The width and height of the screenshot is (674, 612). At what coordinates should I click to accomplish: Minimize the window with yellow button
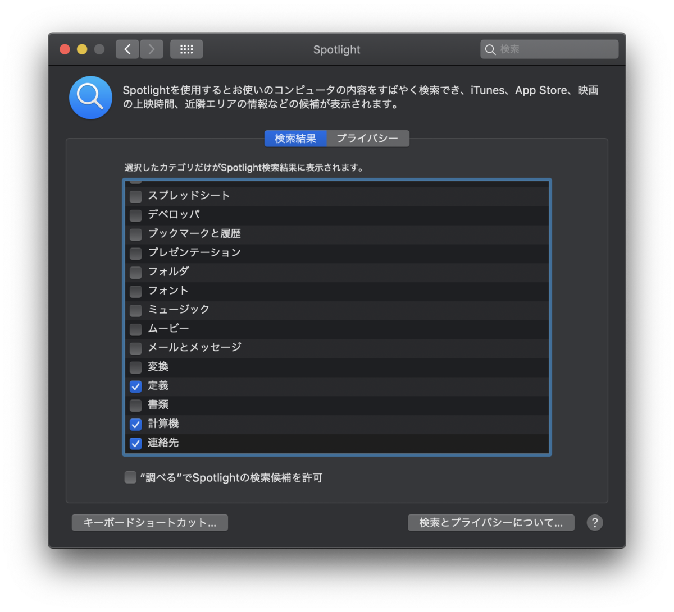coord(82,49)
